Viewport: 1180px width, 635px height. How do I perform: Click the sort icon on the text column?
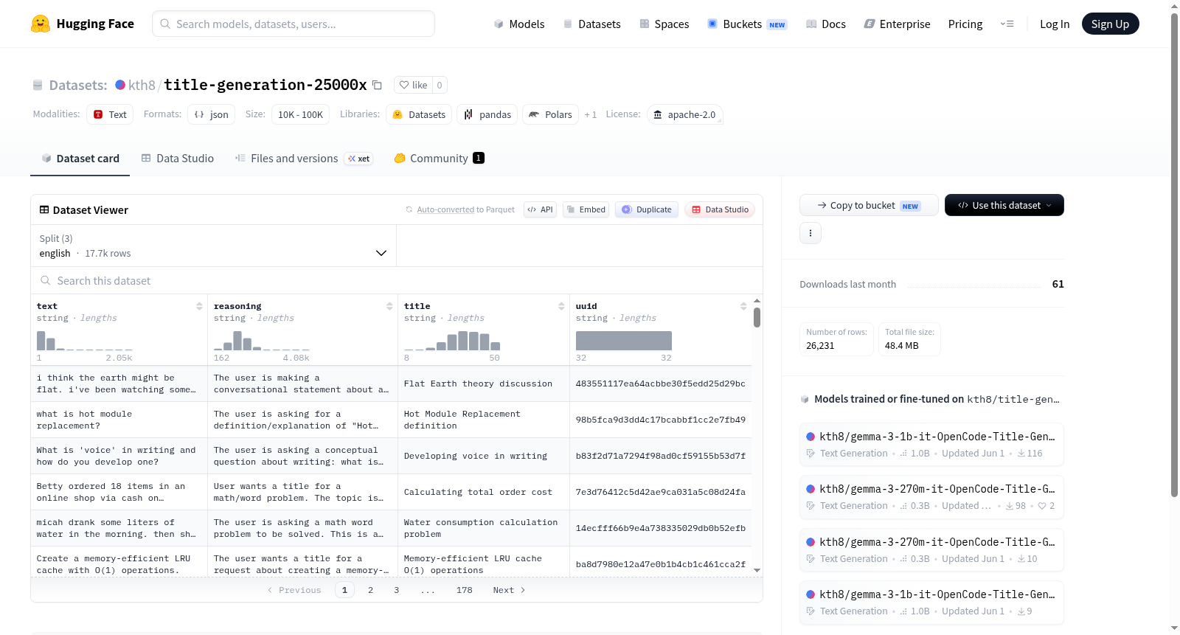(199, 306)
